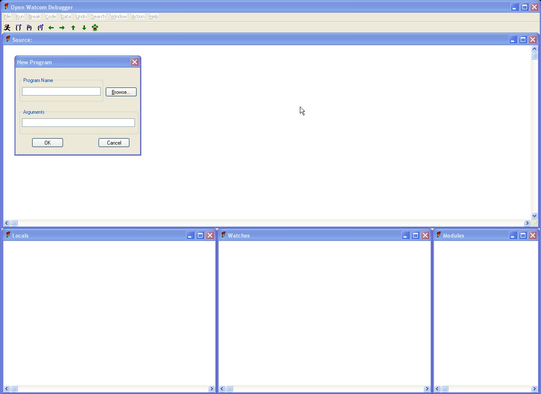Open the Window menu
Viewport: 541px width, 394px height.
click(119, 16)
